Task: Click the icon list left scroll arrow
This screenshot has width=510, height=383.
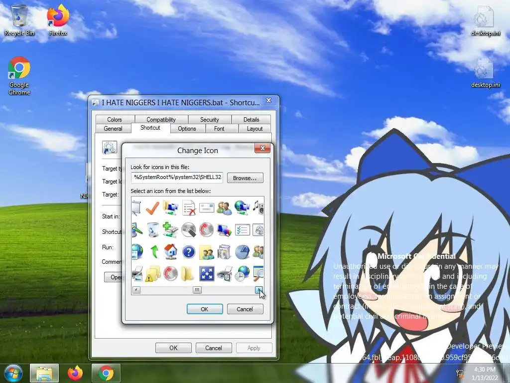Action: [x=136, y=290]
